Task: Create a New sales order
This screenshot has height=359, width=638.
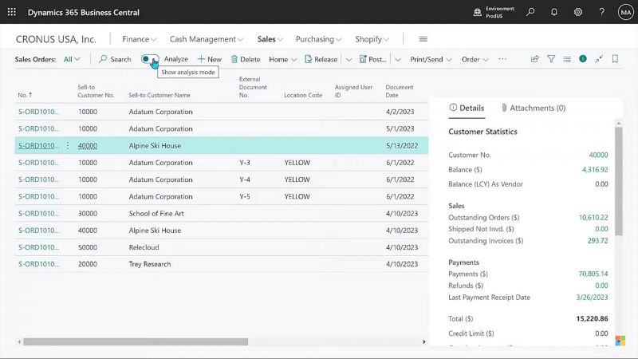Action: coord(209,59)
